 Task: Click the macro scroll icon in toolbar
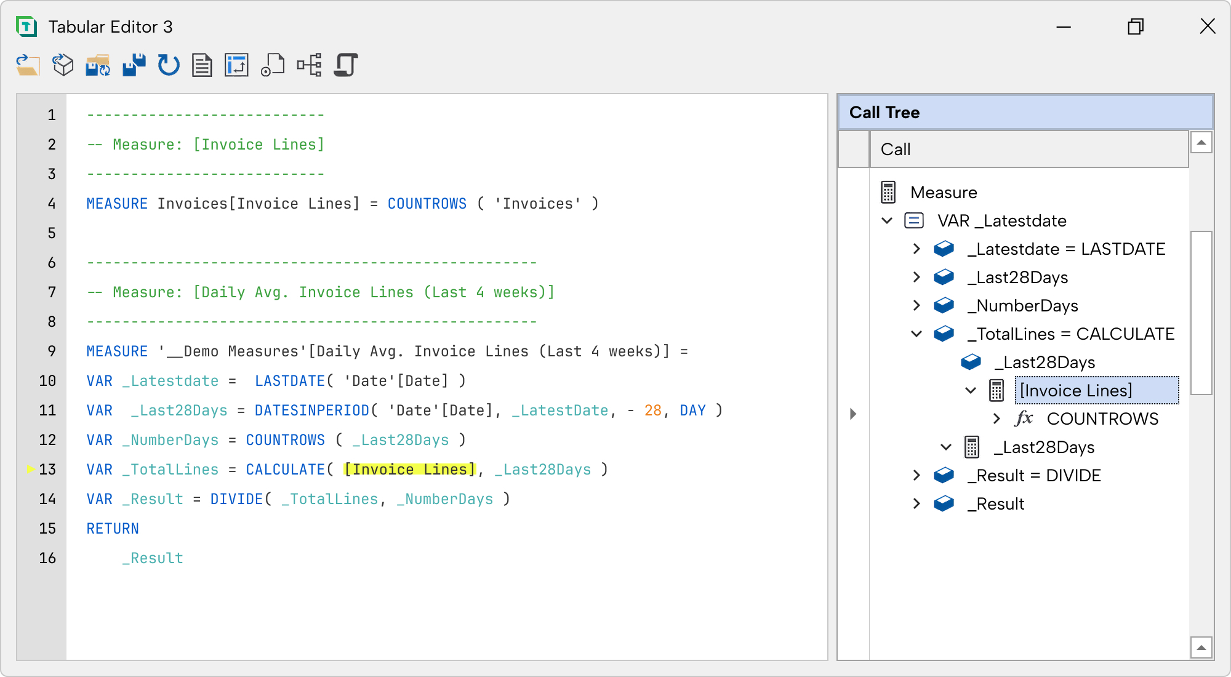point(346,65)
